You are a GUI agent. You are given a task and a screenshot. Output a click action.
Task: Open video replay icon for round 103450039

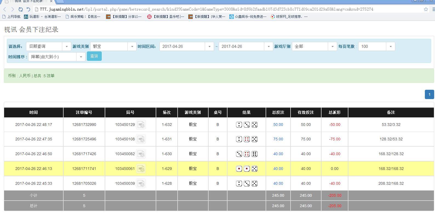(x=141, y=184)
